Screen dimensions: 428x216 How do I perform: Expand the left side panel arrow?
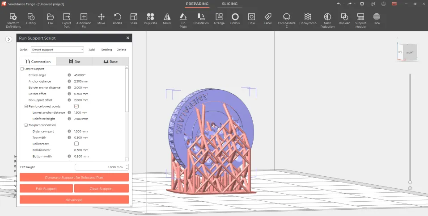coord(9,39)
